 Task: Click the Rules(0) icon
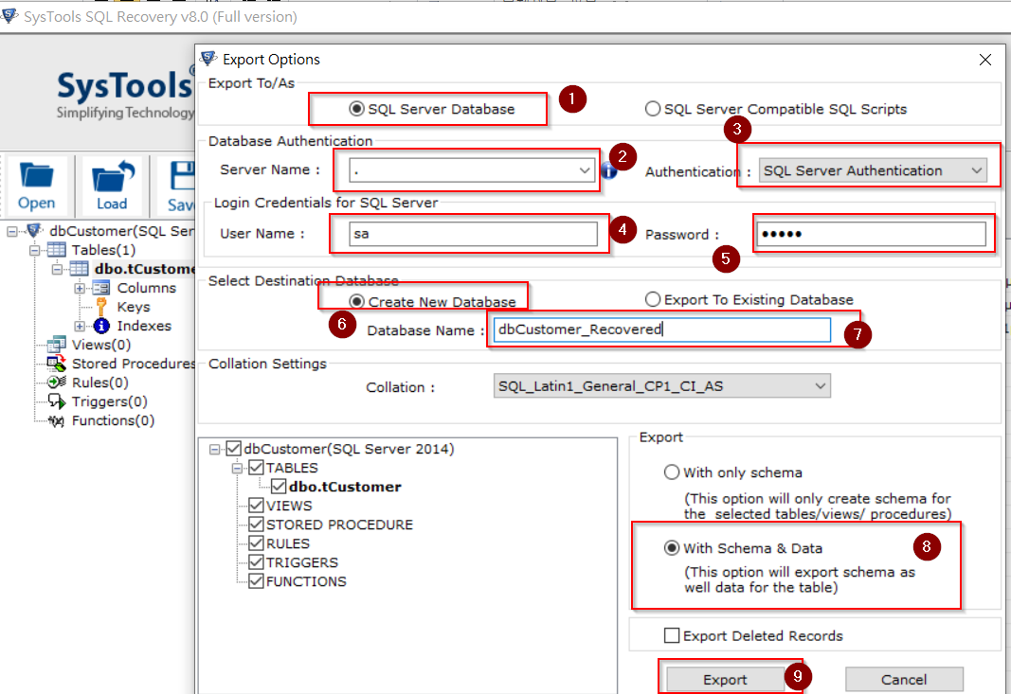(57, 383)
